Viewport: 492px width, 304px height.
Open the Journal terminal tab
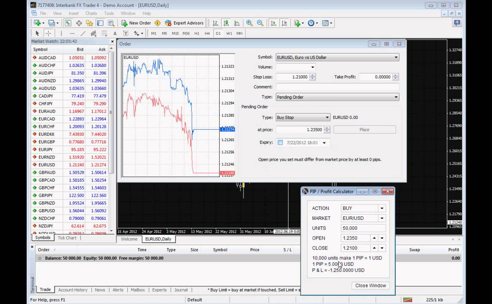[181, 290]
